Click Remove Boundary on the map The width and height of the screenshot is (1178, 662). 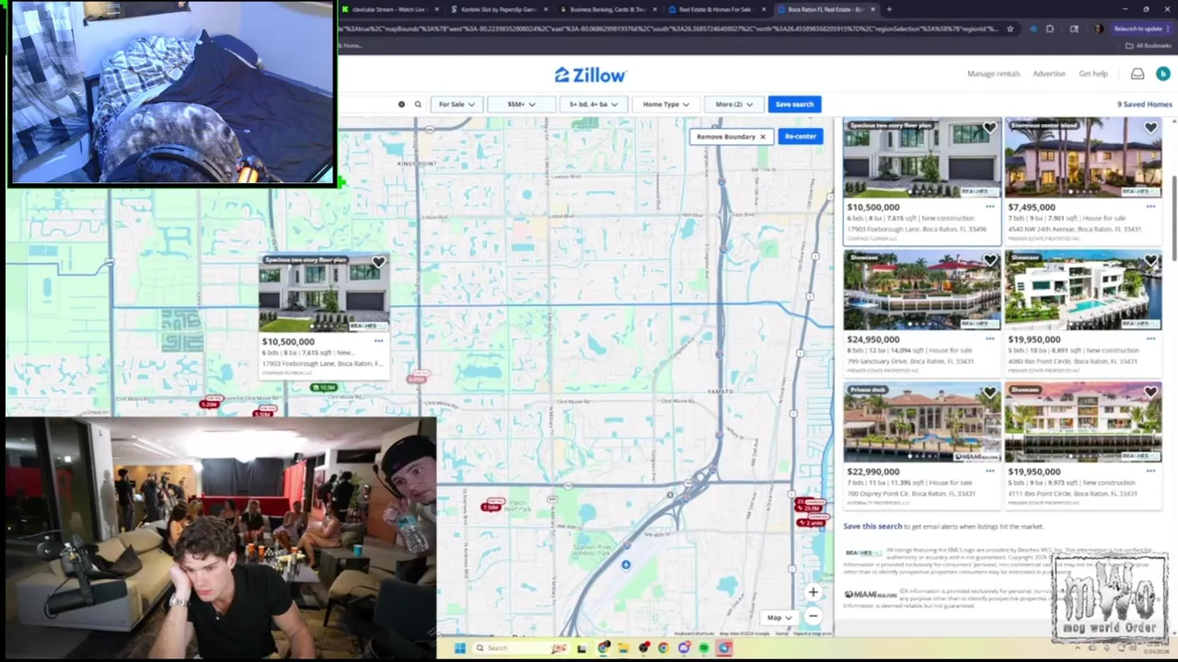[731, 136]
